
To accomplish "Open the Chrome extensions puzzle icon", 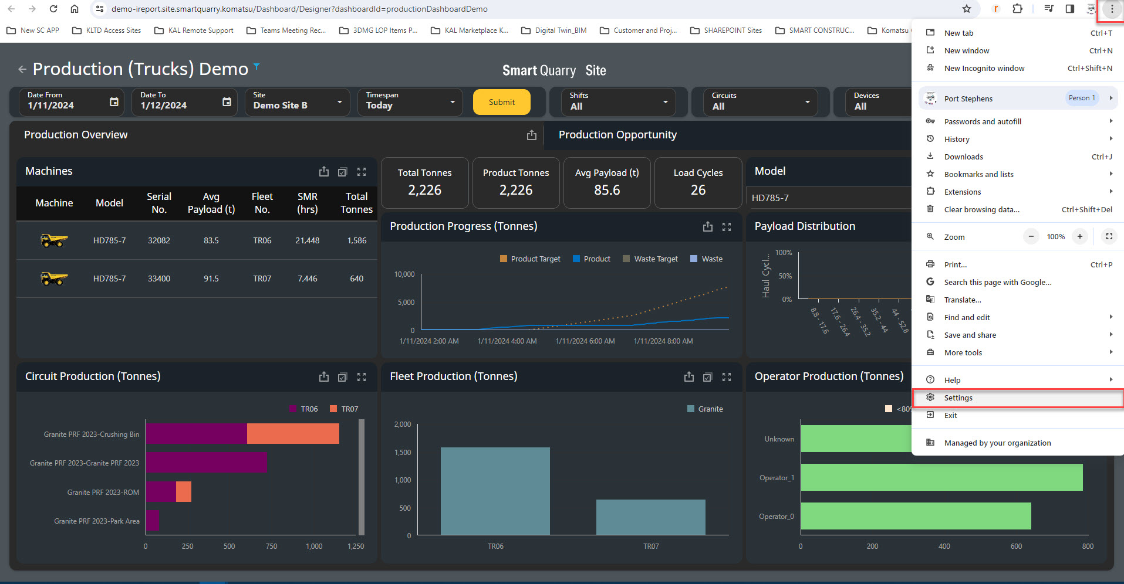I will [1017, 9].
